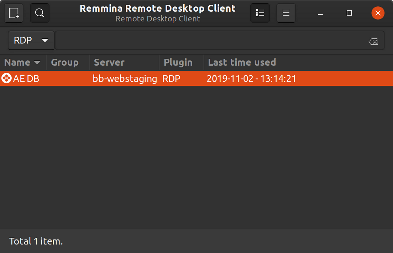The image size is (393, 253).
Task: Clear the quick connect field
Action: coord(373,41)
